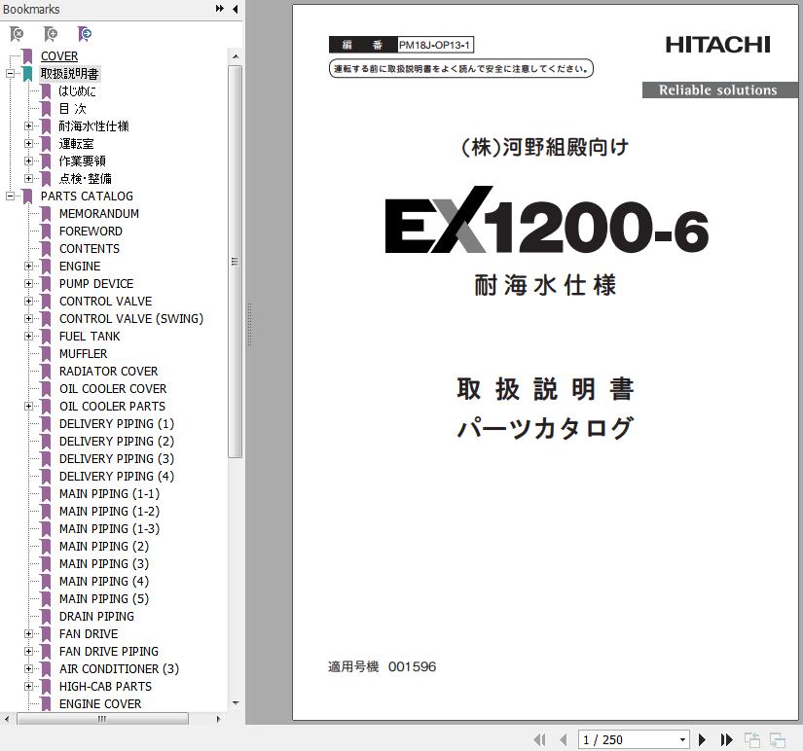Open the 目 次 bookmark
Image resolution: width=803 pixels, height=751 pixels.
click(73, 109)
